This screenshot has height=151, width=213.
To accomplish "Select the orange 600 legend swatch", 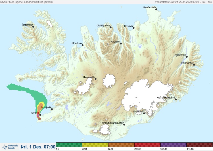I will point(121,145).
